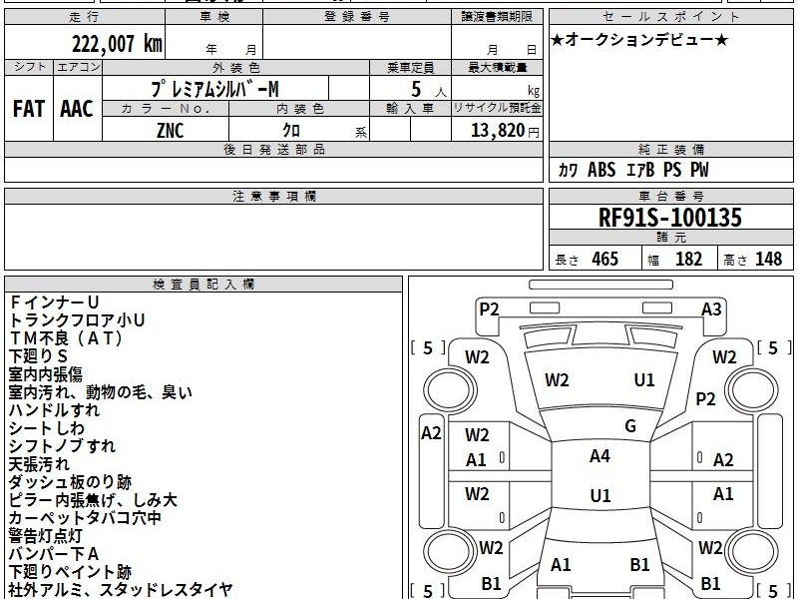Click the 後日発送部品 header

click(273, 150)
